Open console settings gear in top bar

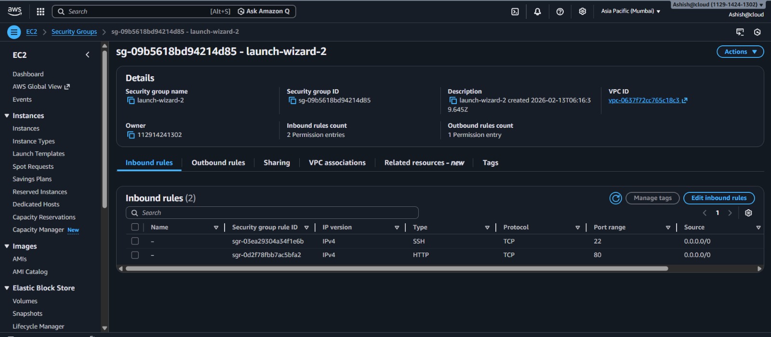[x=583, y=12]
